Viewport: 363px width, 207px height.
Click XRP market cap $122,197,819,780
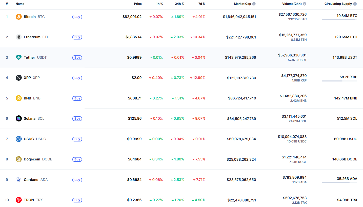[241, 78]
